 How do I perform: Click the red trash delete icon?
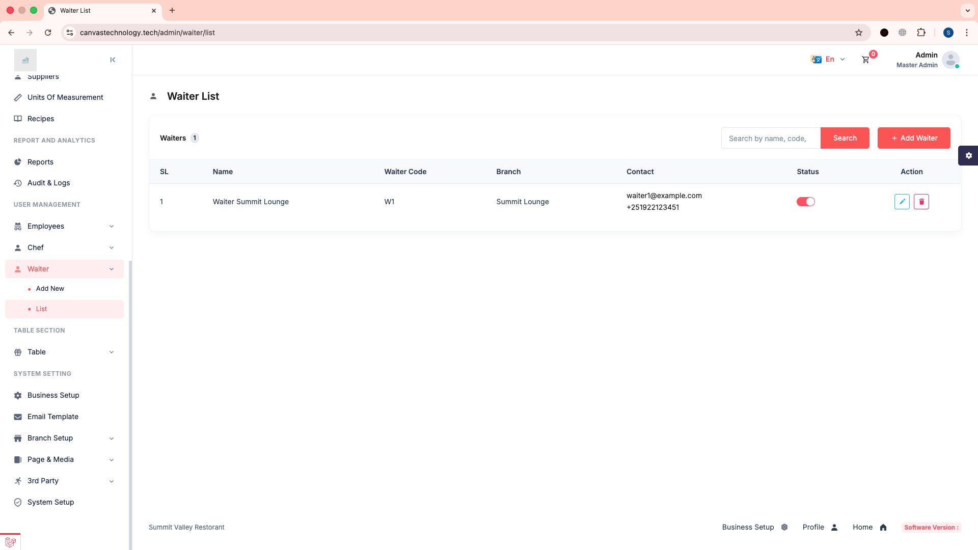tap(921, 202)
